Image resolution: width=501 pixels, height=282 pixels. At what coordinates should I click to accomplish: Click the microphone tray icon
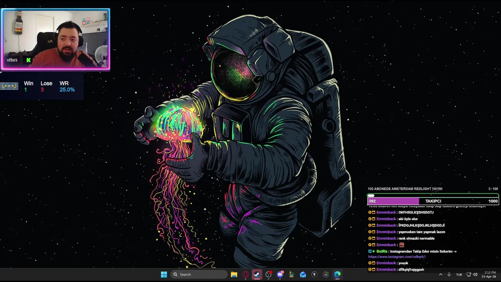449,275
